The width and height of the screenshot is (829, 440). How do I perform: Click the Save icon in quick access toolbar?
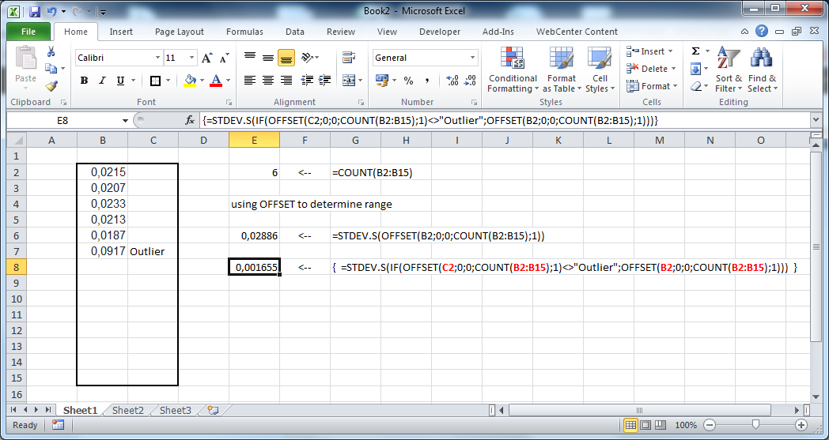point(35,10)
